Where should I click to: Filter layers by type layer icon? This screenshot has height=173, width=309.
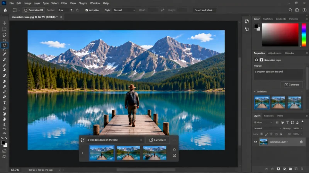click(x=287, y=122)
